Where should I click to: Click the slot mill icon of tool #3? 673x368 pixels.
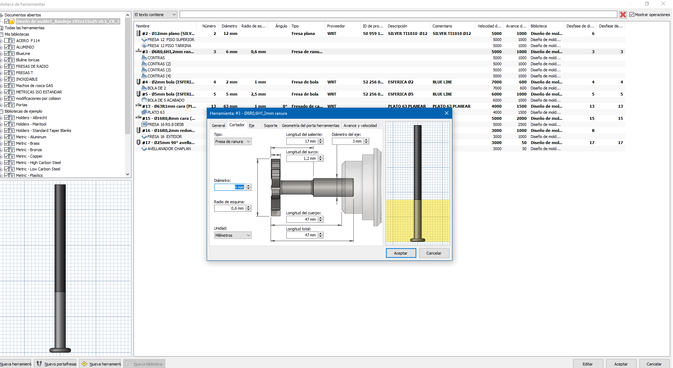139,51
